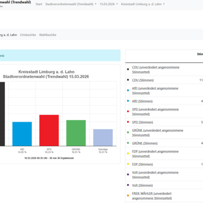Viewport: 203px width, 203px height.
Task: Click the AfD 14,85 % axis label
Action: pyautogui.click(x=22, y=151)
